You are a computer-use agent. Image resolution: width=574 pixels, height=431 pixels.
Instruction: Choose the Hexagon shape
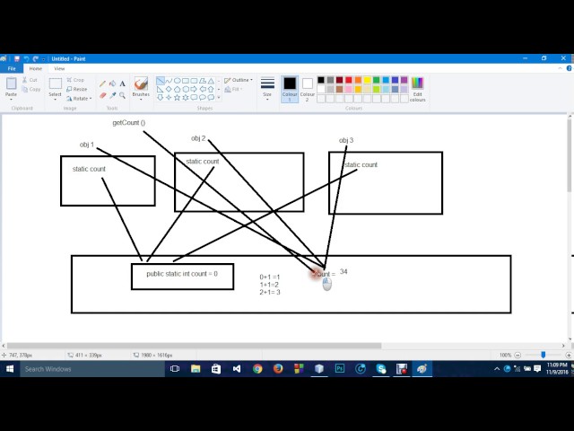[186, 89]
